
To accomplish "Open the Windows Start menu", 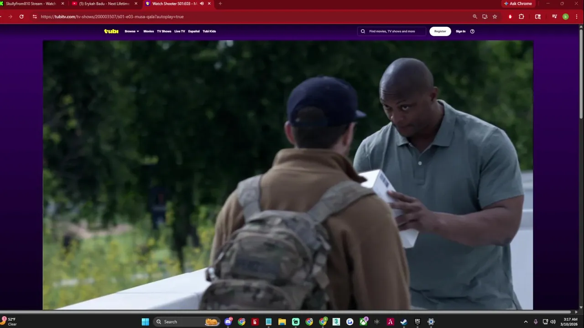I will click(x=145, y=322).
